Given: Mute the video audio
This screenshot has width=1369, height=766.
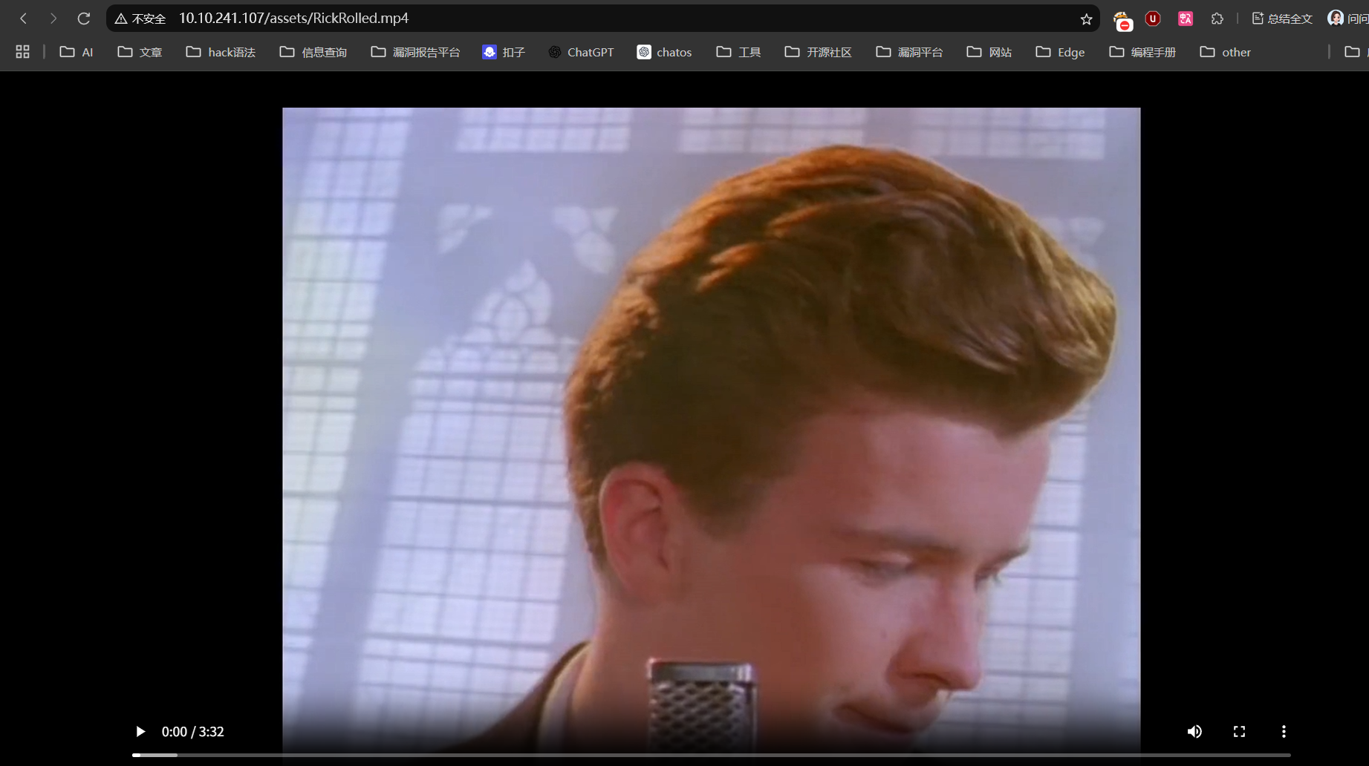Looking at the screenshot, I should tap(1194, 732).
